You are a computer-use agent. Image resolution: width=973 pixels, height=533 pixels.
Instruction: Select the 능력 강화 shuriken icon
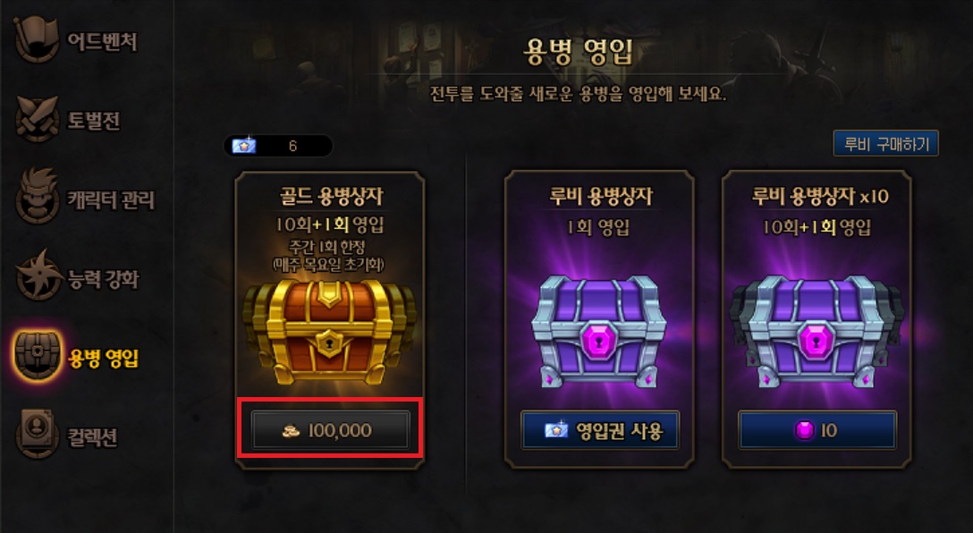click(x=37, y=276)
